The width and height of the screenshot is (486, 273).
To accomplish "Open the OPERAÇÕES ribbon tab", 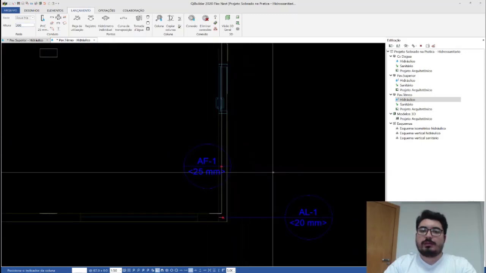I will tap(106, 11).
